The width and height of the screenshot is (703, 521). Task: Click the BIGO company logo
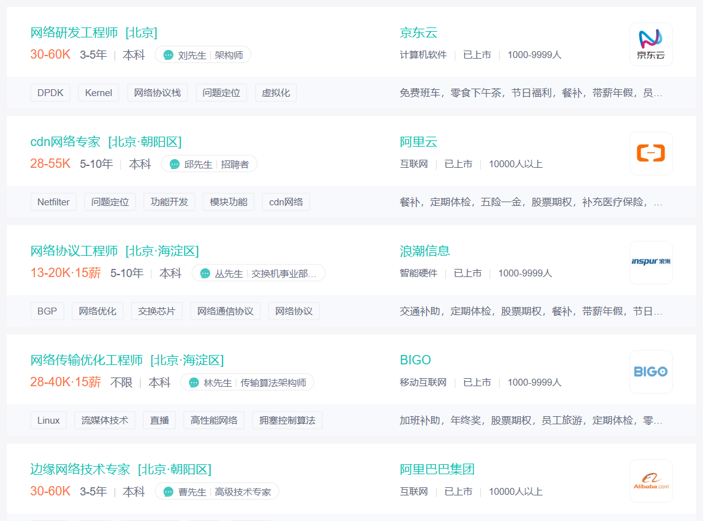tap(651, 371)
